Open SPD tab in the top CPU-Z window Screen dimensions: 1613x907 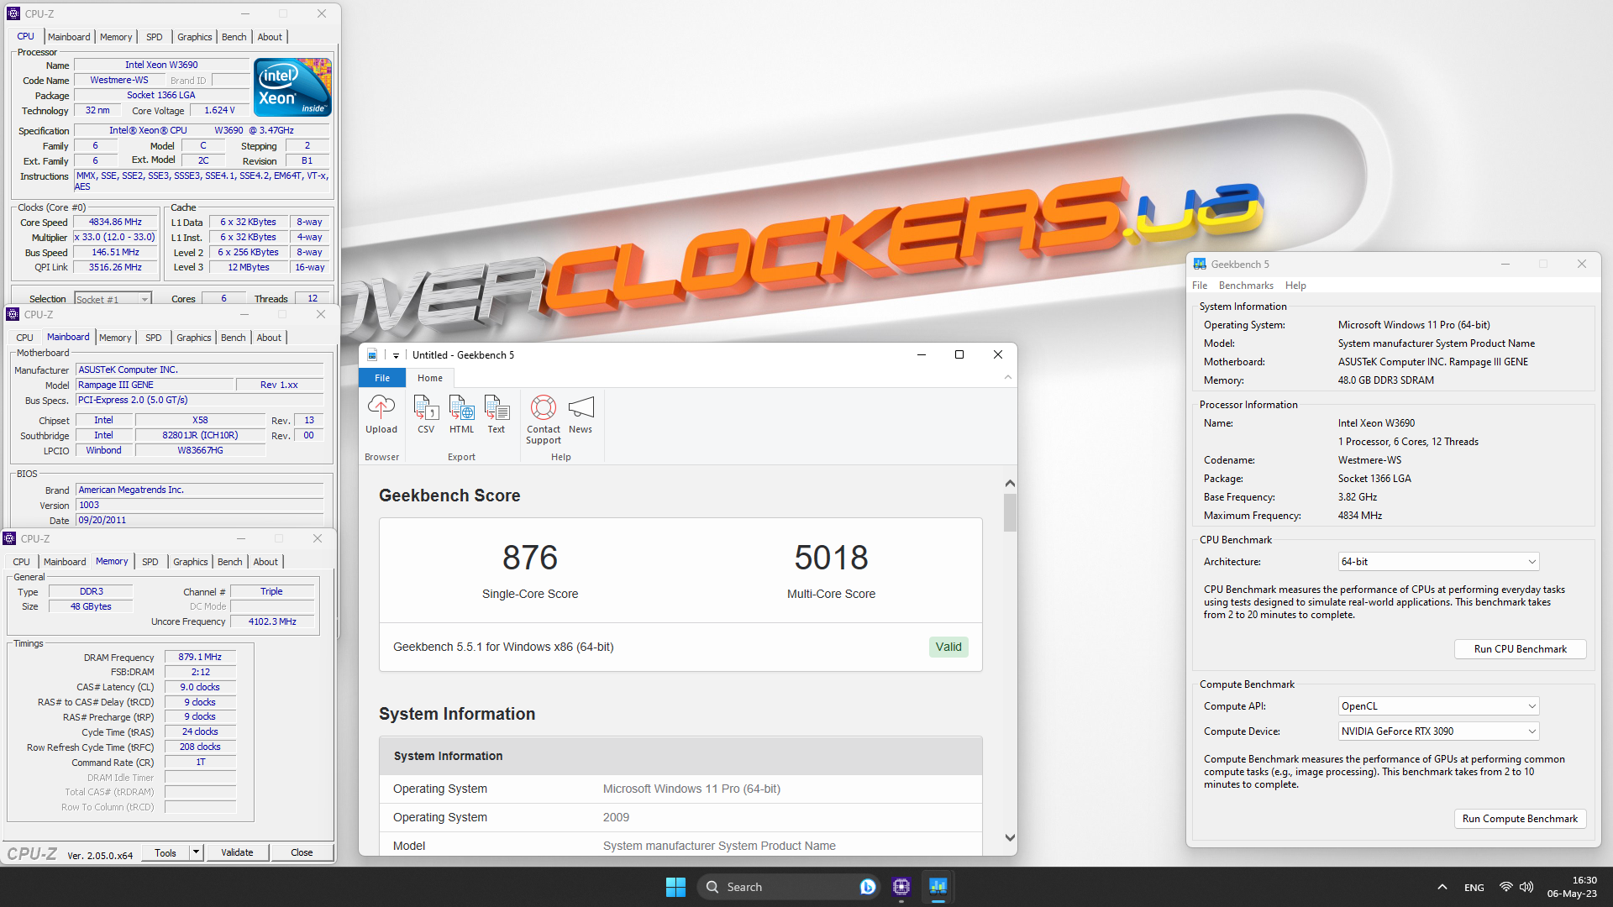(155, 37)
